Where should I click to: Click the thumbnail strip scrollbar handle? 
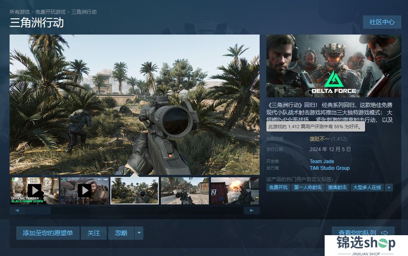tap(38, 211)
